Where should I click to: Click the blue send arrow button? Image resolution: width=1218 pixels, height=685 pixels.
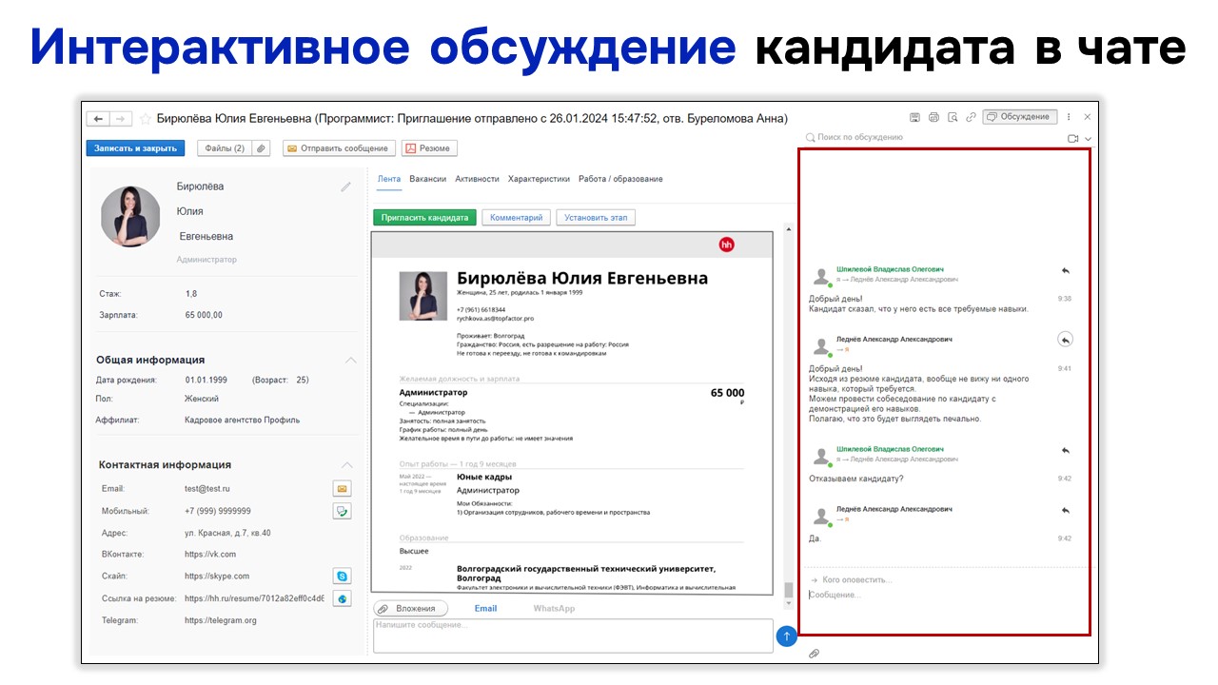coord(787,636)
